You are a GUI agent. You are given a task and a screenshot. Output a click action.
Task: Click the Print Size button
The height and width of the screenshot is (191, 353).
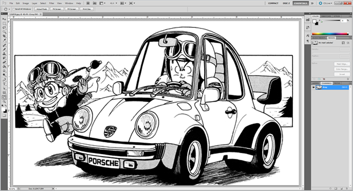87,9
